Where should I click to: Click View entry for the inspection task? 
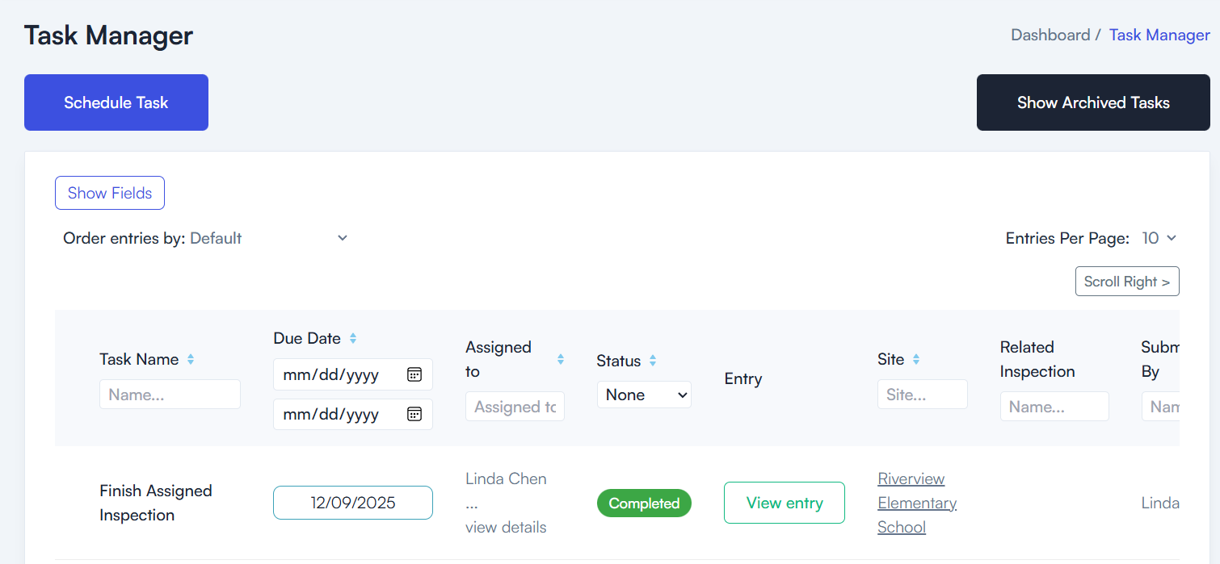[x=785, y=503]
